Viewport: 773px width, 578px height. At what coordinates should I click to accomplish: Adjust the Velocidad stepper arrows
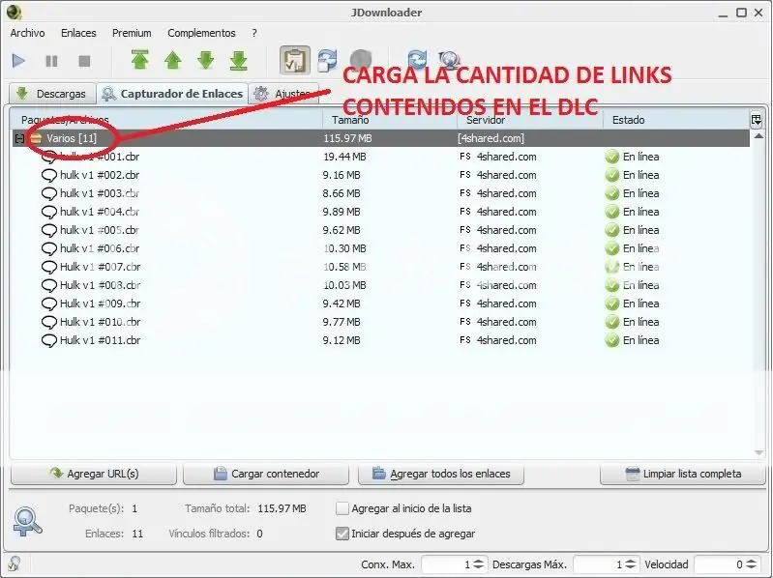coord(751,564)
